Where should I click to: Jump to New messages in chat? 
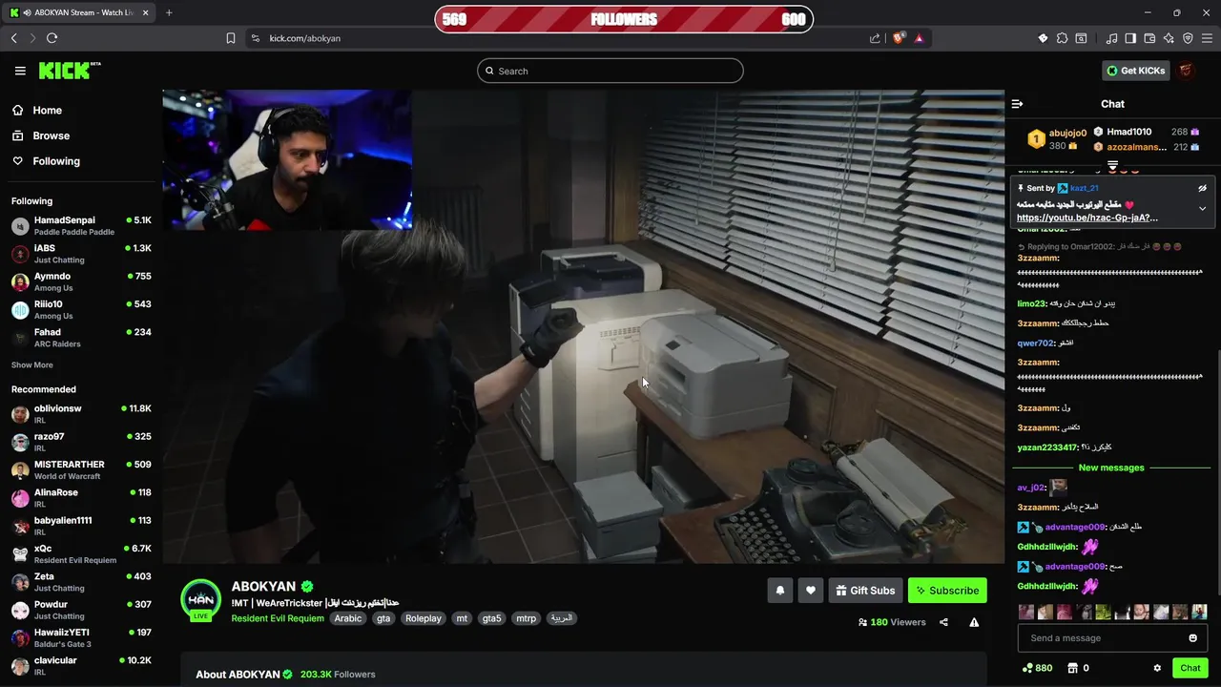1111,468
